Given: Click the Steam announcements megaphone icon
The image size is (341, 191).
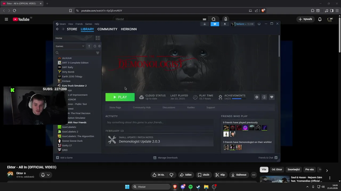Looking at the screenshot, I should point(215,24).
